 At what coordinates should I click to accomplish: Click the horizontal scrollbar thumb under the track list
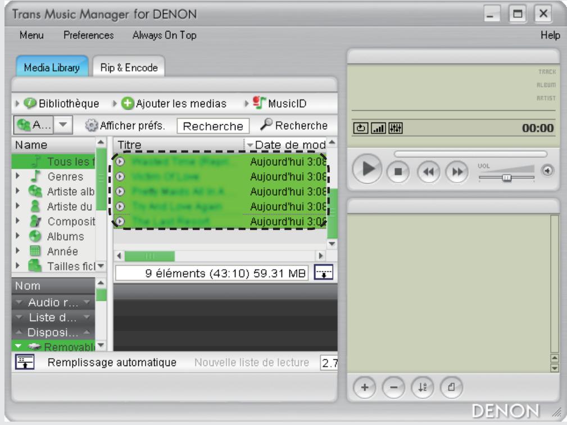pos(149,256)
